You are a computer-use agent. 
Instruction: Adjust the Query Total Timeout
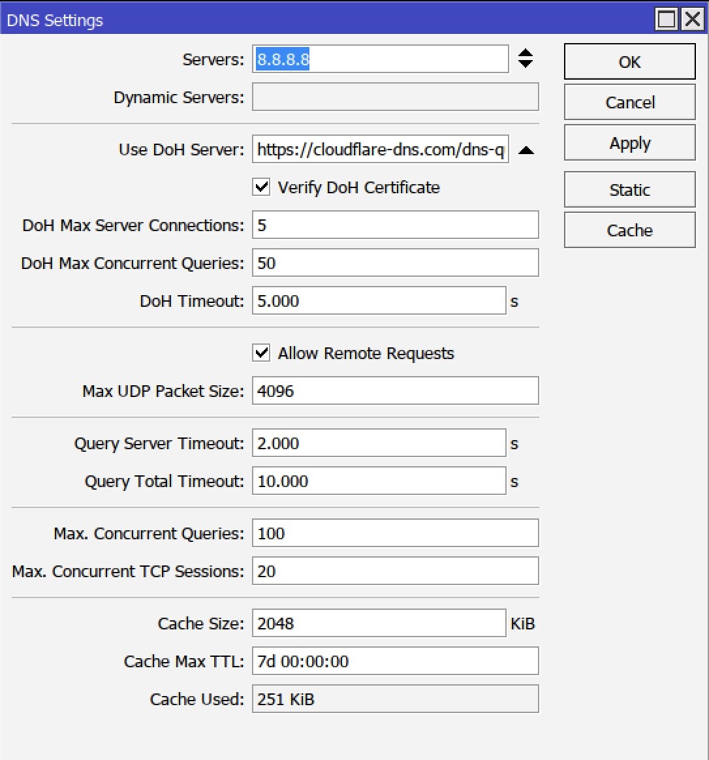click(x=379, y=481)
